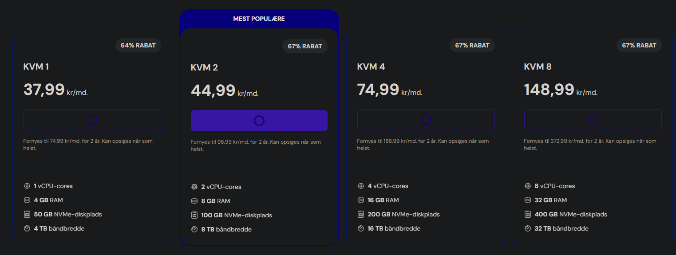Click the 64% RABAT badge

click(138, 45)
